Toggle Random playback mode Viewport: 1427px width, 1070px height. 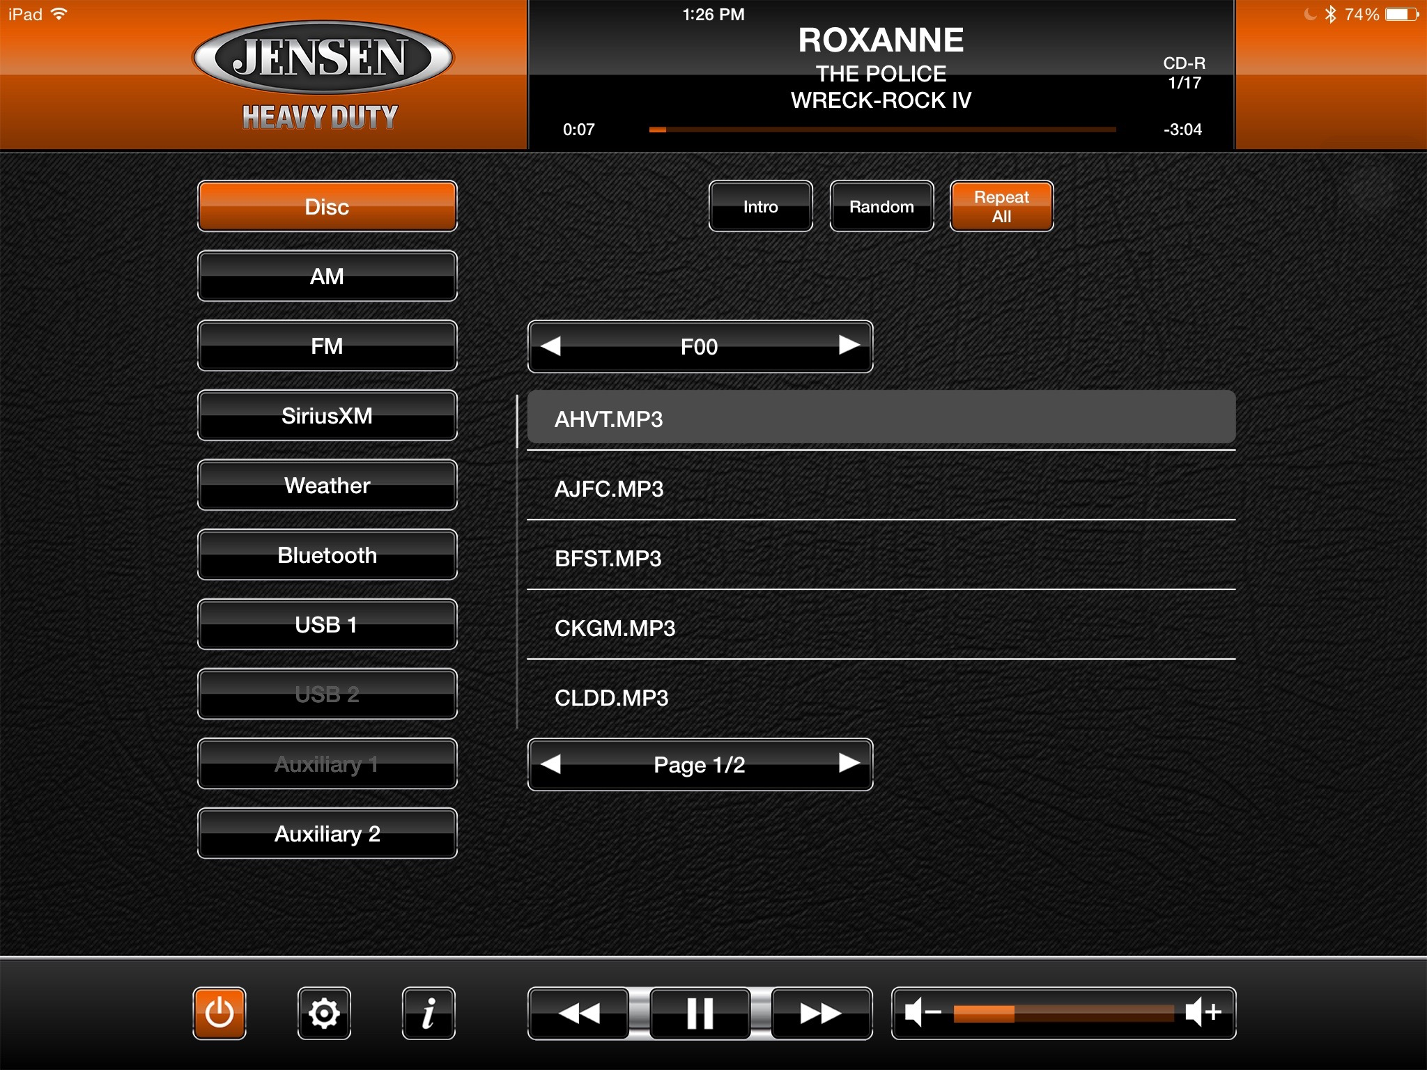click(x=881, y=206)
